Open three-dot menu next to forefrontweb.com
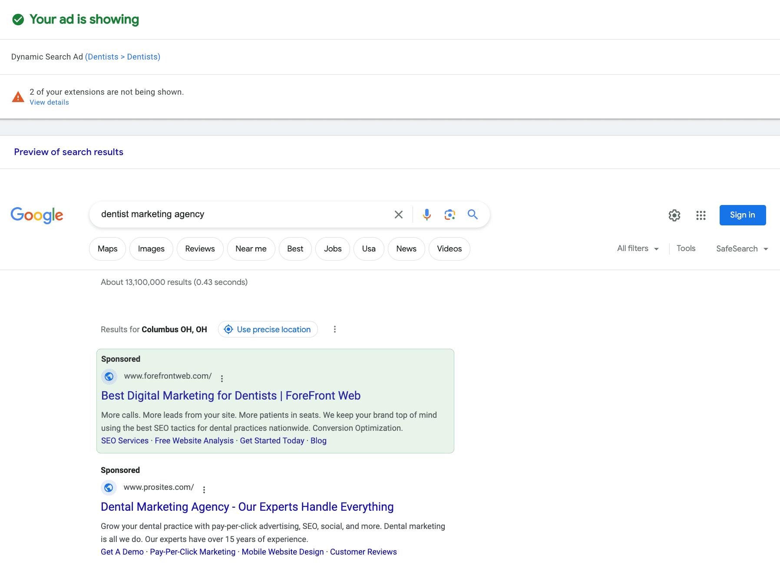 point(222,379)
